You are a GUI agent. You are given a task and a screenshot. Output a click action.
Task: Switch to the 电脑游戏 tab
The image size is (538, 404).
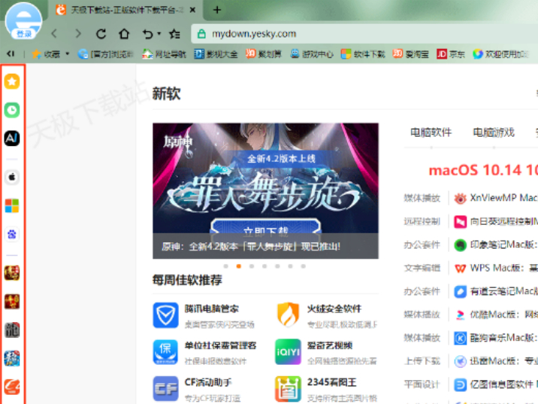tap(494, 132)
